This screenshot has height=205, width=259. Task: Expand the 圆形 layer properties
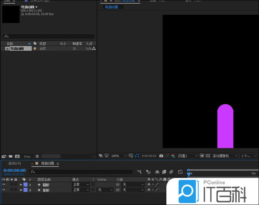click(x=21, y=184)
